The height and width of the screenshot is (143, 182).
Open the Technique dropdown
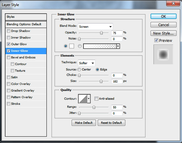[86, 63]
